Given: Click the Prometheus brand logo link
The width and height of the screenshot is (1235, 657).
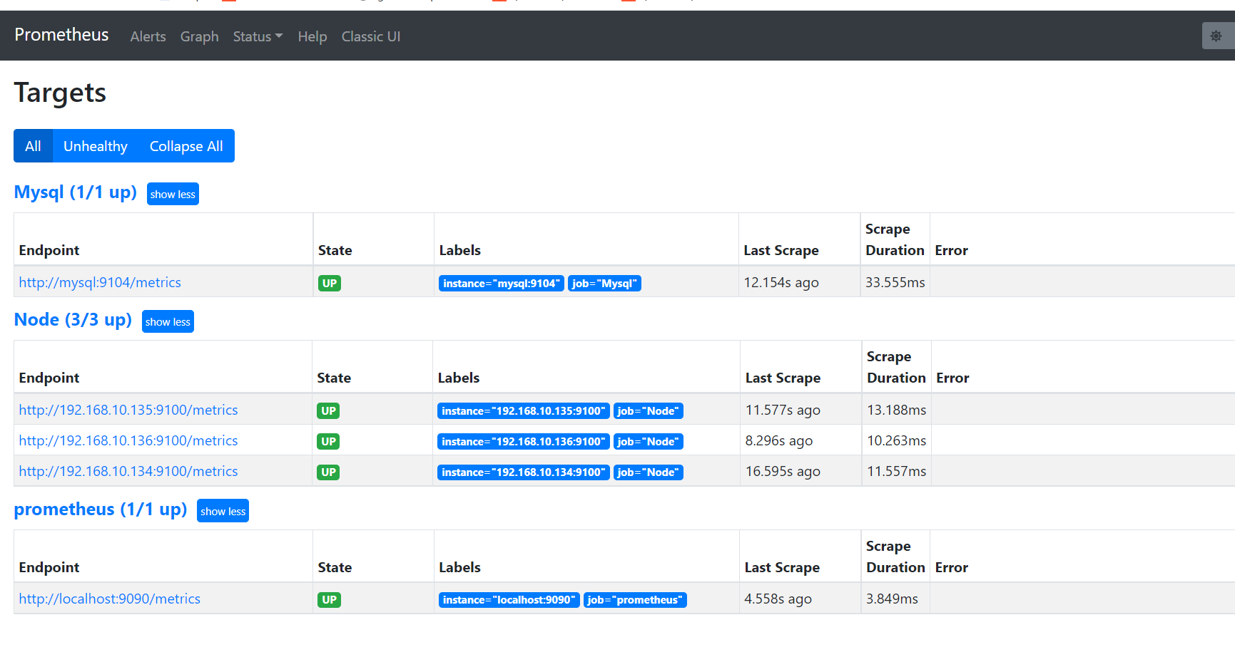Looking at the screenshot, I should tap(61, 35).
